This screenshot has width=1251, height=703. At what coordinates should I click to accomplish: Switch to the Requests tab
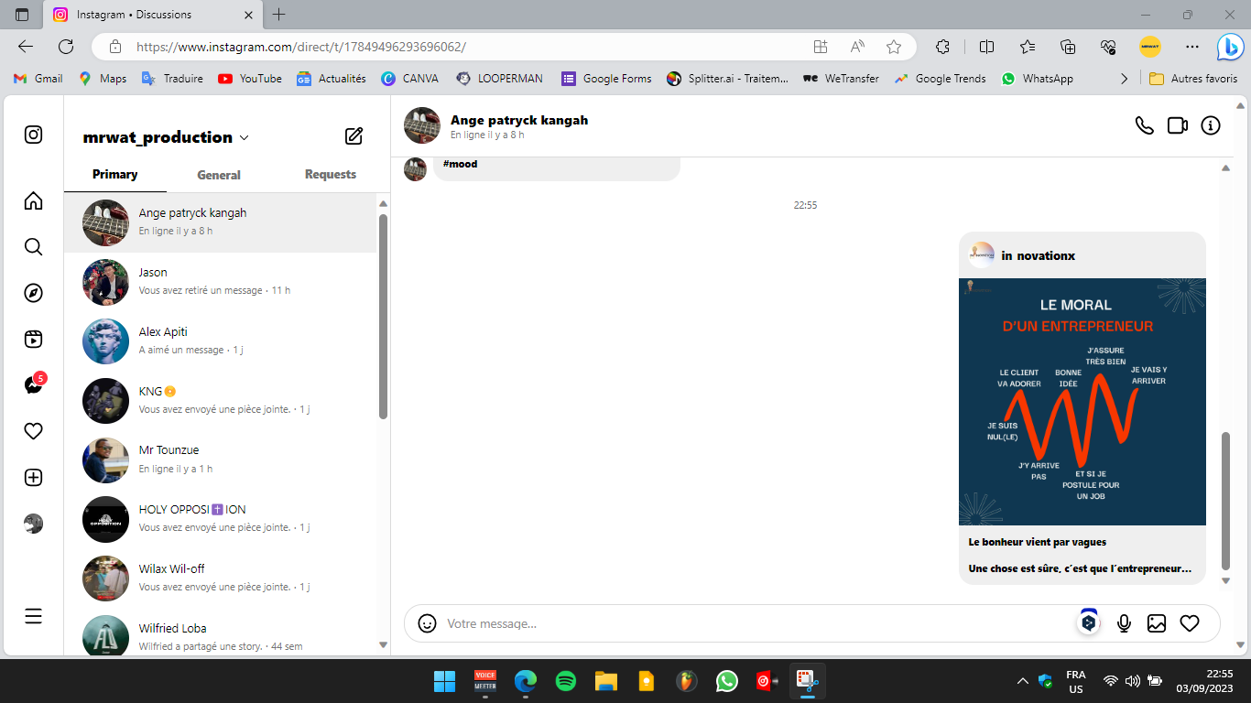click(x=331, y=175)
